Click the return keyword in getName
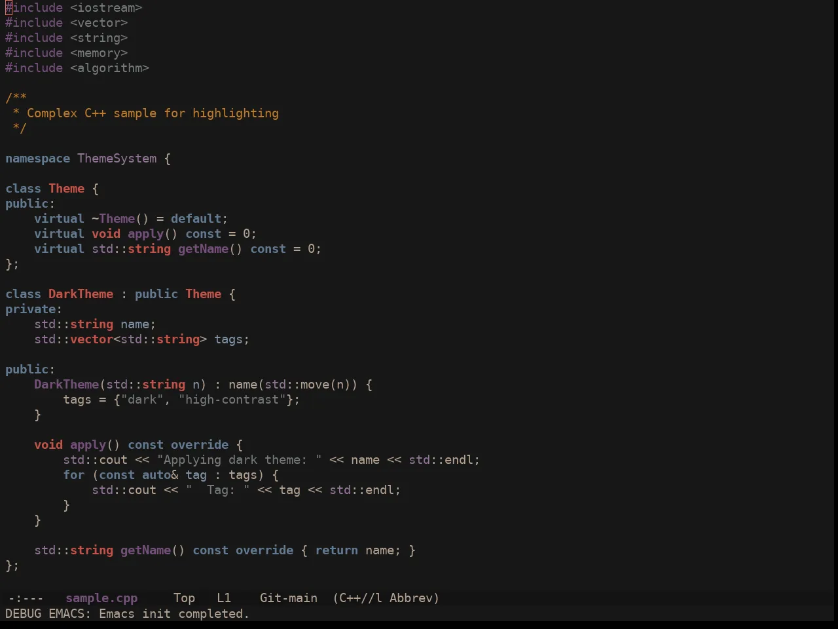Screen dimensions: 838x629 [337, 550]
